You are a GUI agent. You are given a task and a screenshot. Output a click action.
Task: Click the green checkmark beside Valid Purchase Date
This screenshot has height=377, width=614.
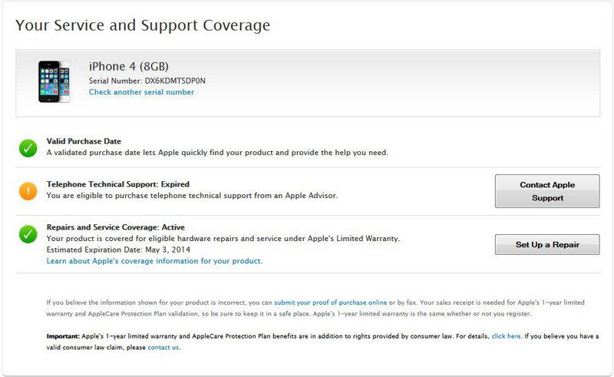coord(28,148)
